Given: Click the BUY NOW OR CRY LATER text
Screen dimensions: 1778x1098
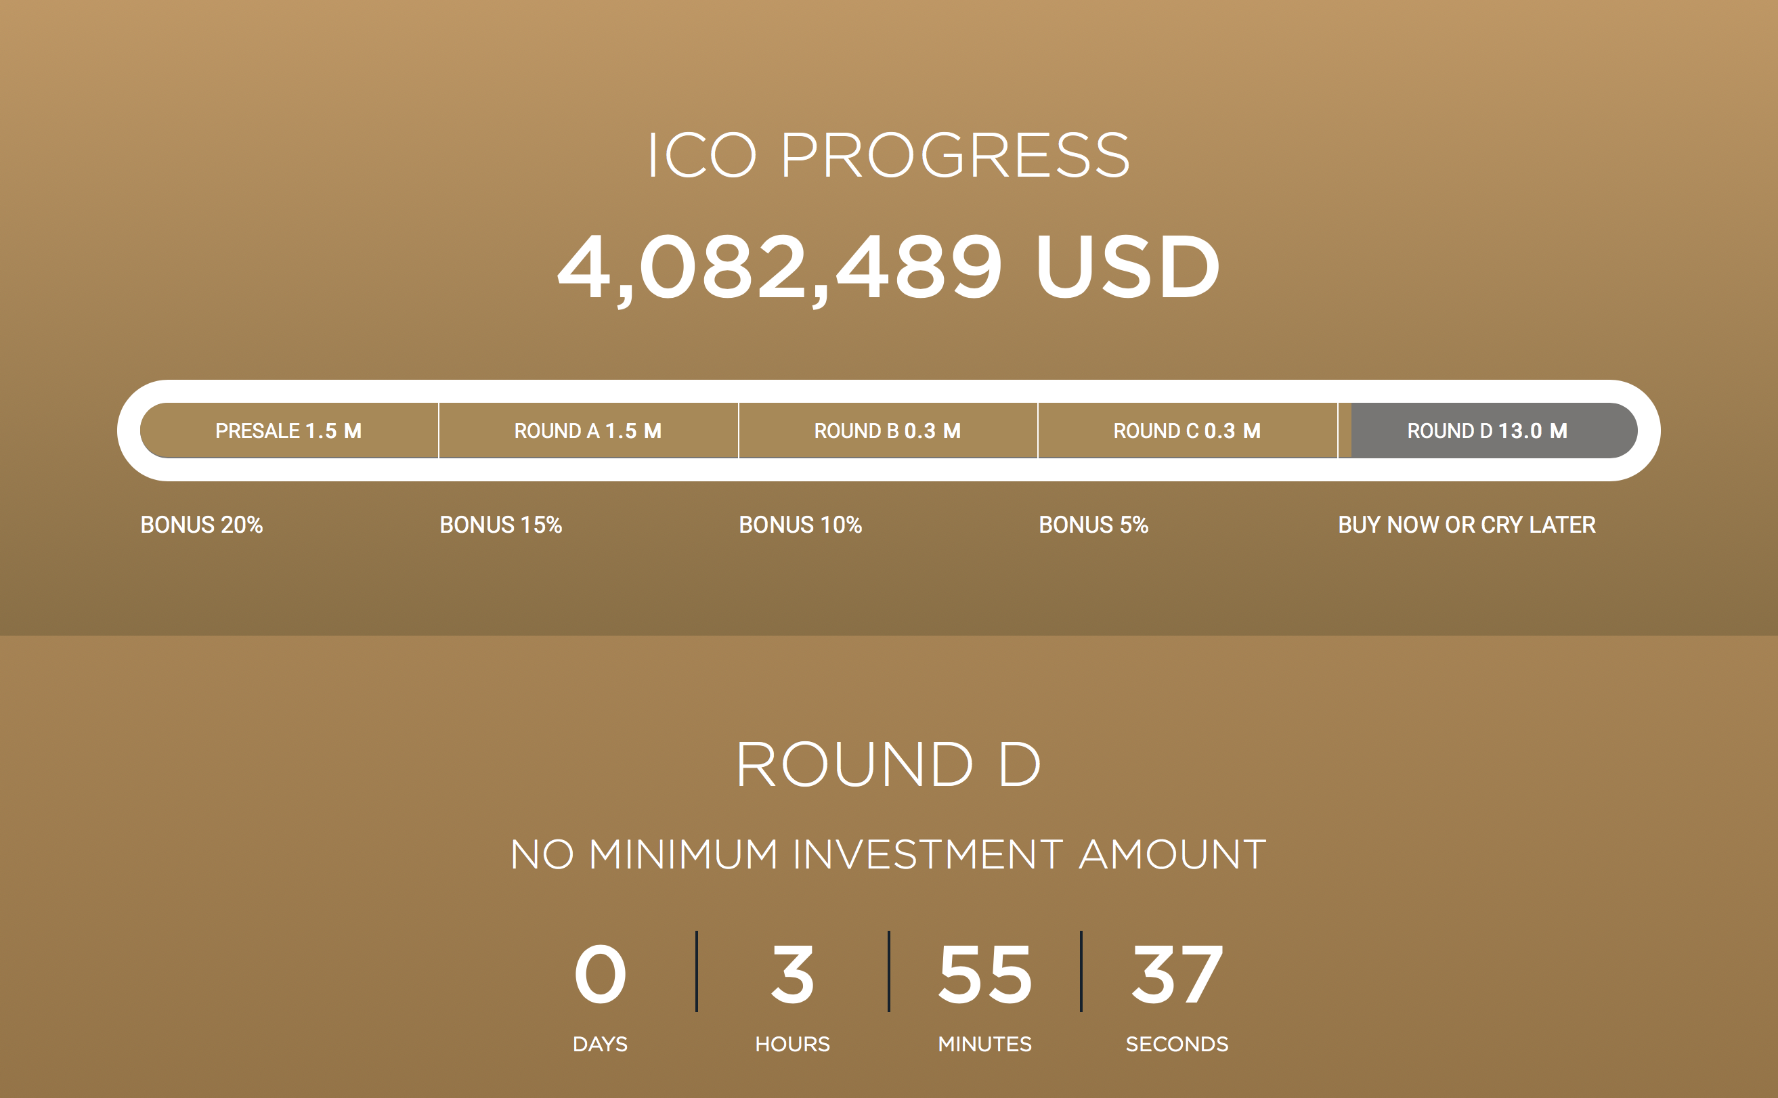Looking at the screenshot, I should (1467, 525).
